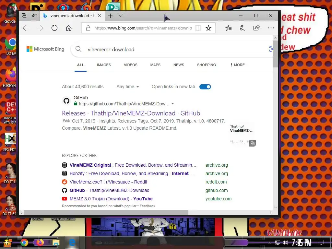Screen dimensions: 332x249
Task: Open the reading view book icon
Action: pos(198,28)
